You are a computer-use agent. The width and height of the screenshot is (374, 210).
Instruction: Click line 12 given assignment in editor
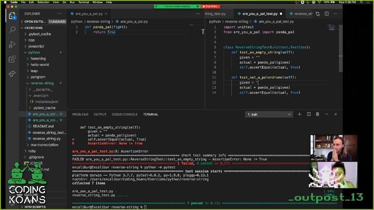249,82
